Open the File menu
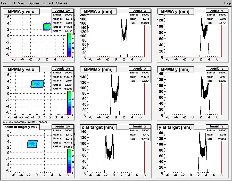 (x=4, y=3)
